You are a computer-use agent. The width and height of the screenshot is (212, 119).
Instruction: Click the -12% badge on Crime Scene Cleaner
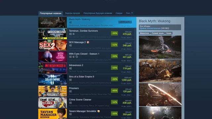pyautogui.click(x=114, y=102)
